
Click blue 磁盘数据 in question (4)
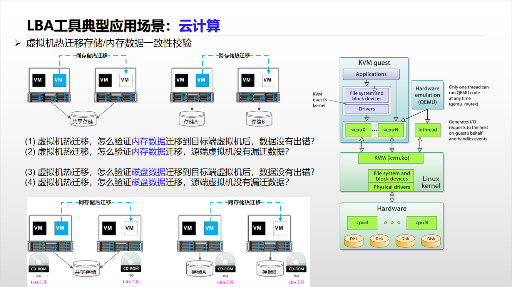click(x=149, y=182)
